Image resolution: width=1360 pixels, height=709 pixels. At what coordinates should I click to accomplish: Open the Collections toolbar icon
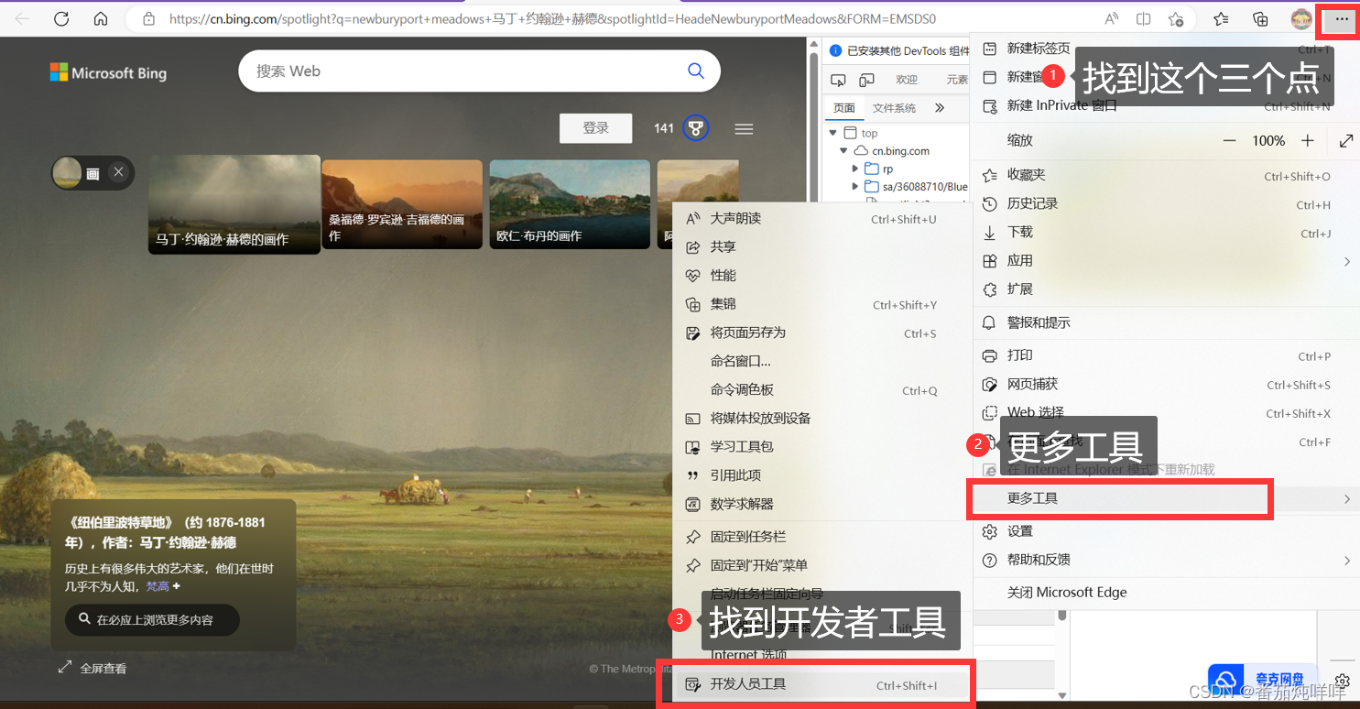pos(1260,18)
